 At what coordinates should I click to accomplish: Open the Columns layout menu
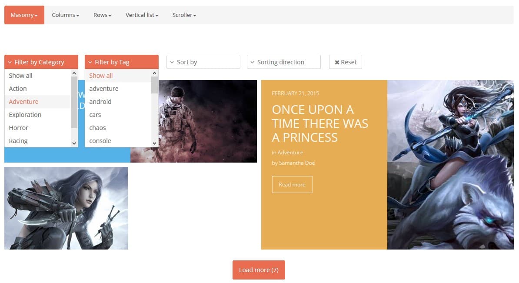66,15
